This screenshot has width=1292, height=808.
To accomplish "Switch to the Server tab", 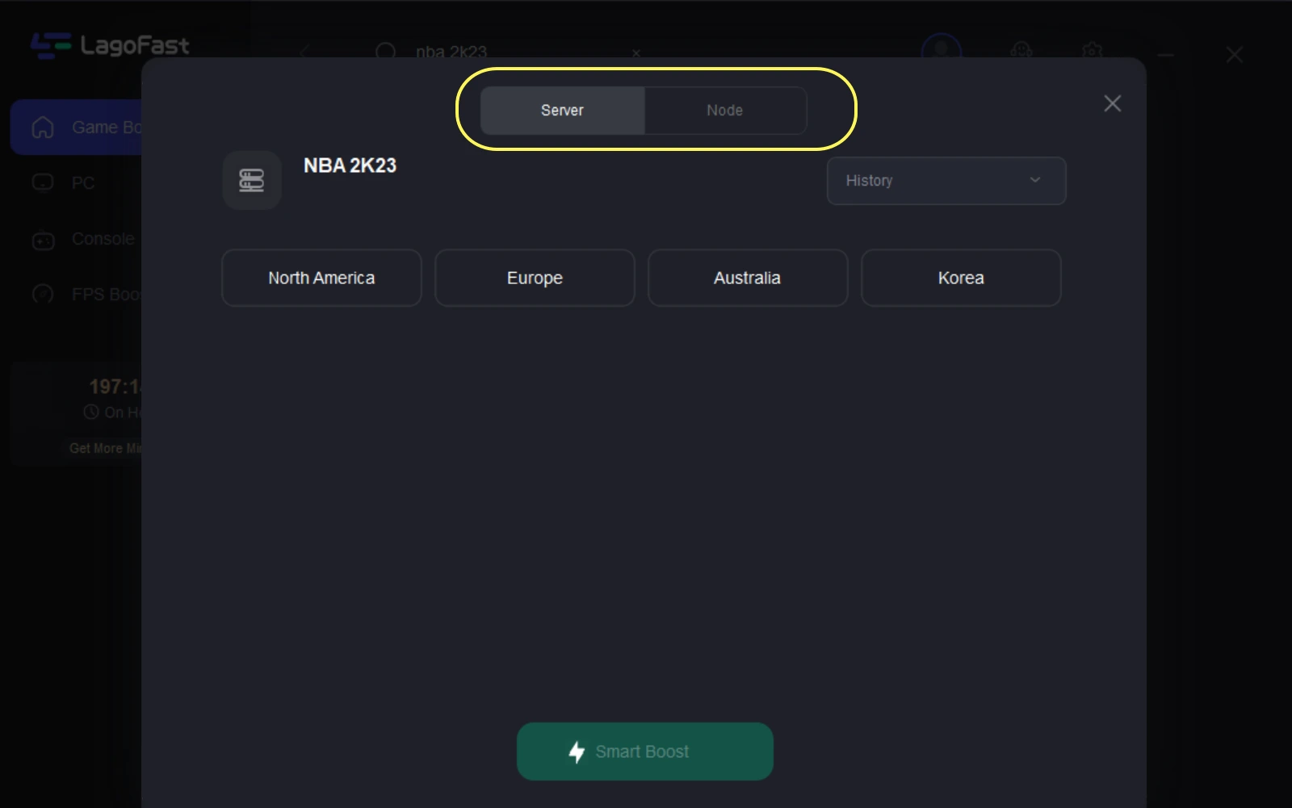I will point(562,111).
